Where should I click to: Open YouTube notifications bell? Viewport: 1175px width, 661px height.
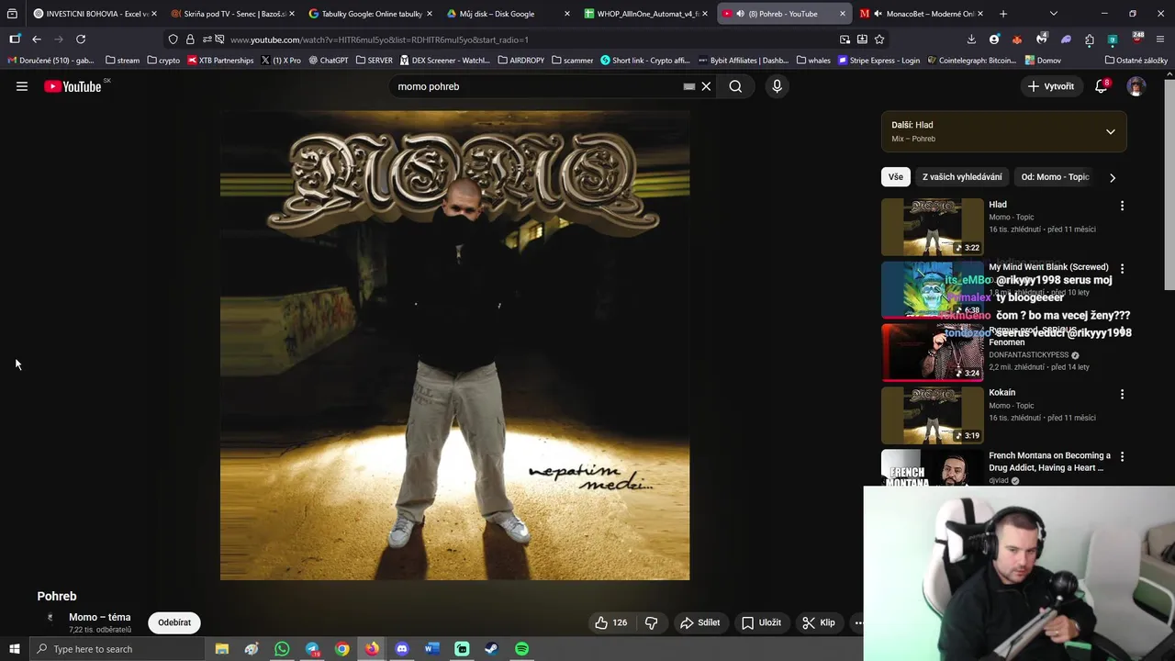pyautogui.click(x=1101, y=86)
